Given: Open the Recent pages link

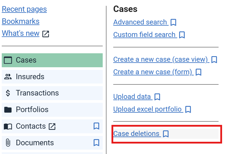Looking at the screenshot, I should pos(24,9).
